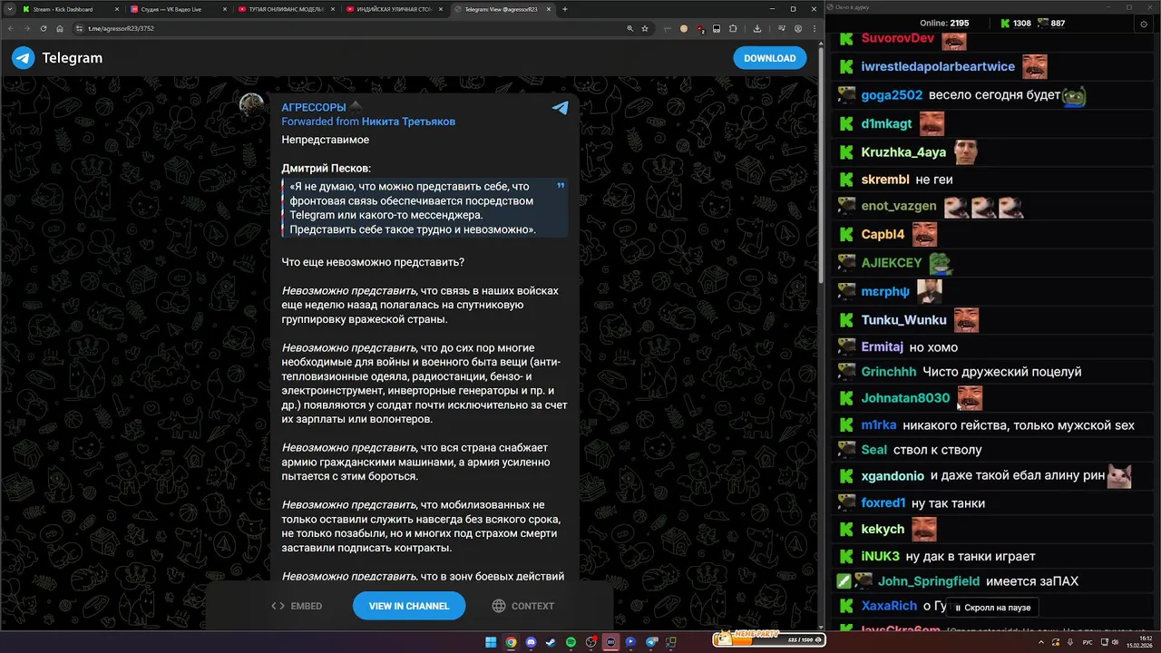The height and width of the screenshot is (653, 1161).
Task: Open Spotify from the taskbar
Action: (571, 642)
